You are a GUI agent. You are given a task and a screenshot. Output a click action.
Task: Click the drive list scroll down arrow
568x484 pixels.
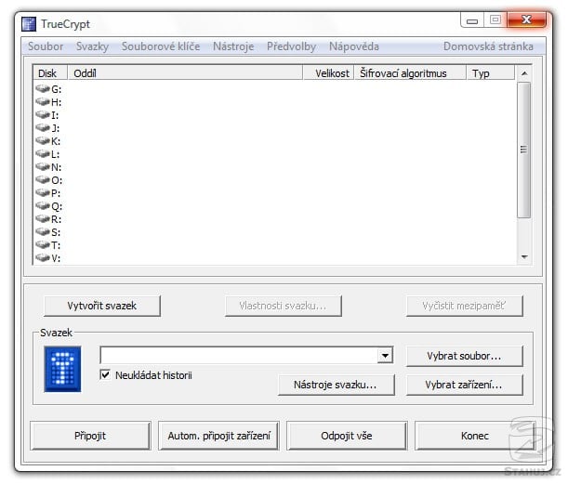[524, 257]
